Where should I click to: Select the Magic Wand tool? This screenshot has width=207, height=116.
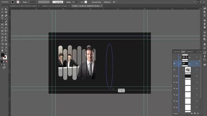[x=2, y=12]
